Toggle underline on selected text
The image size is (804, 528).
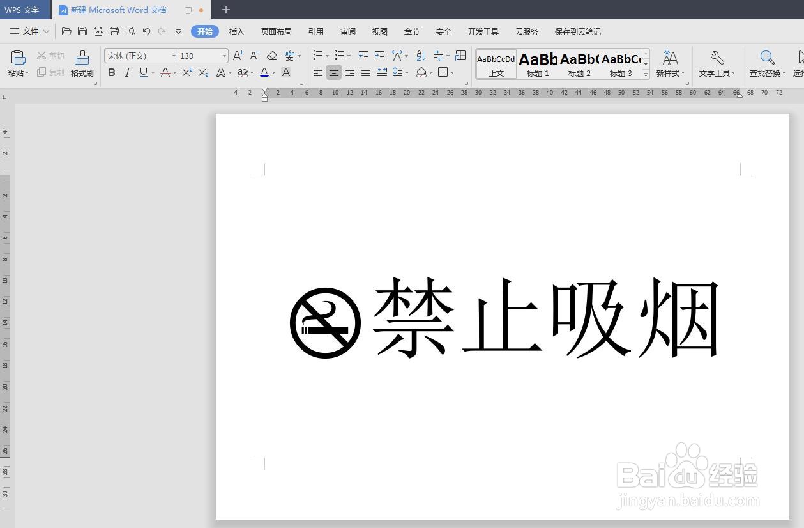click(x=143, y=72)
